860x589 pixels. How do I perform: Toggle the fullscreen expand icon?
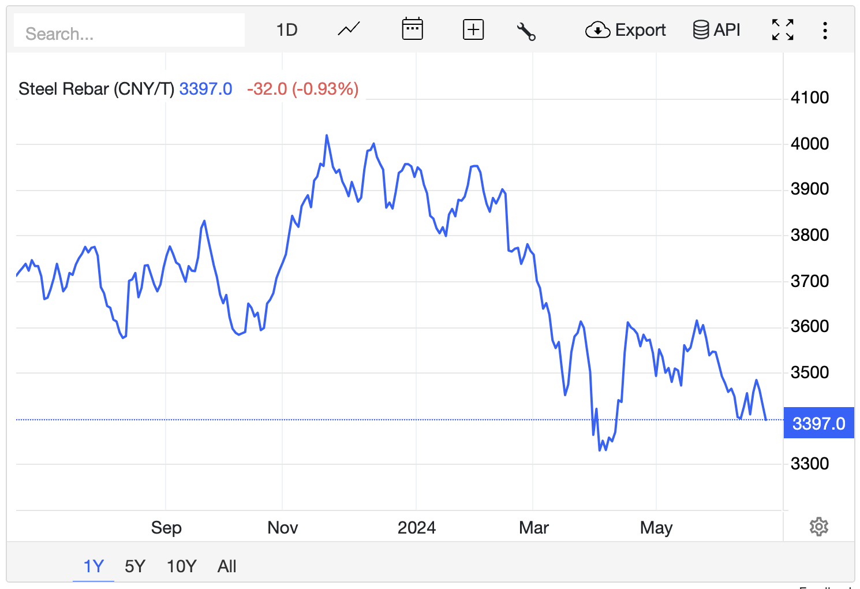tap(783, 29)
